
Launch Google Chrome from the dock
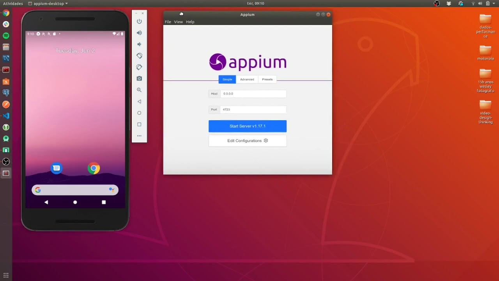[6, 13]
